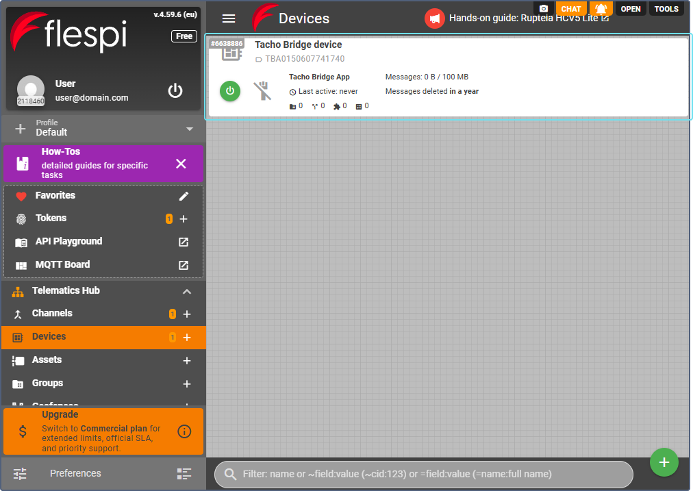
Task: Open the TOOLS button
Action: click(666, 9)
